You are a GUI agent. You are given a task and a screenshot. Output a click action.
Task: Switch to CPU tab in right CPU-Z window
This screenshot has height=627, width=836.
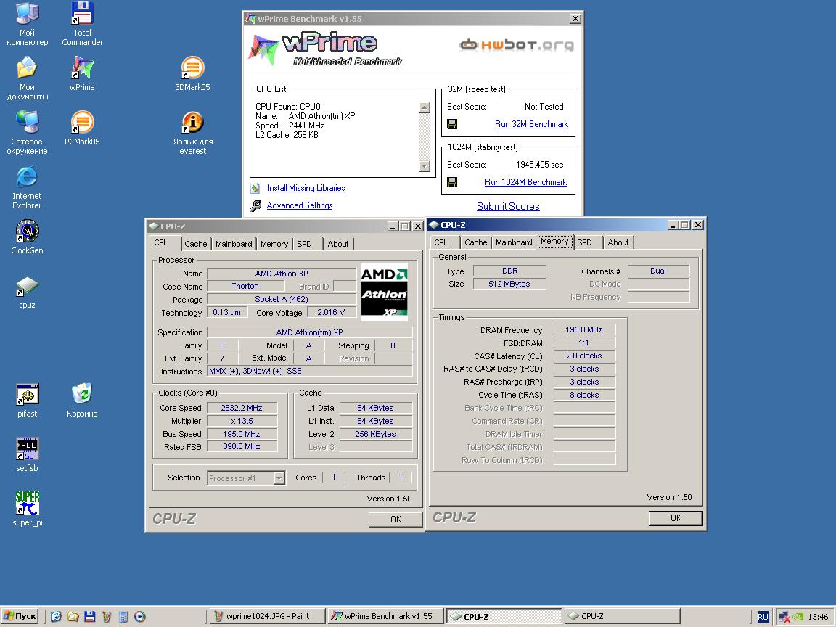441,242
